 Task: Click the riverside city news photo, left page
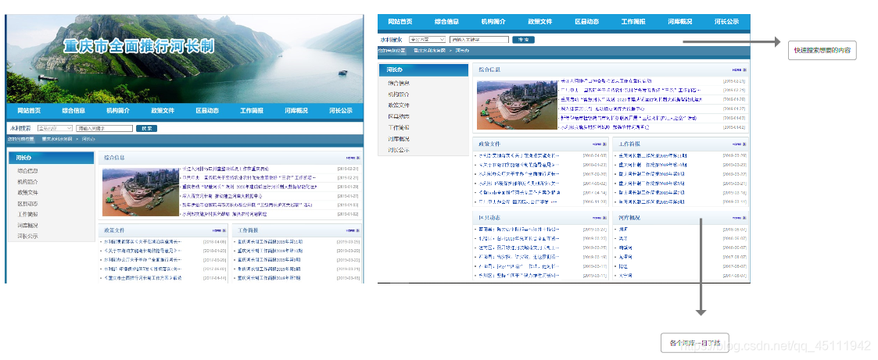pos(141,192)
